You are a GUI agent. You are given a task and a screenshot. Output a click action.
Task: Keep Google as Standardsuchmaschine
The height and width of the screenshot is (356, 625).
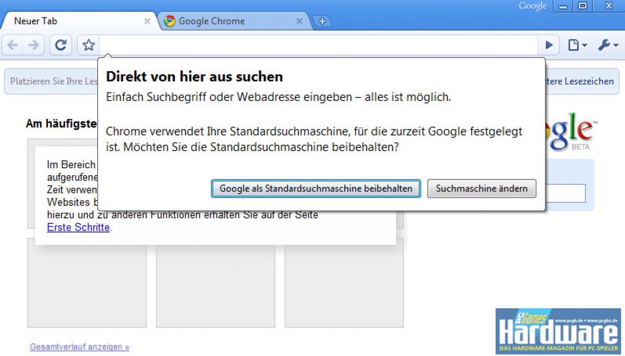coord(316,188)
